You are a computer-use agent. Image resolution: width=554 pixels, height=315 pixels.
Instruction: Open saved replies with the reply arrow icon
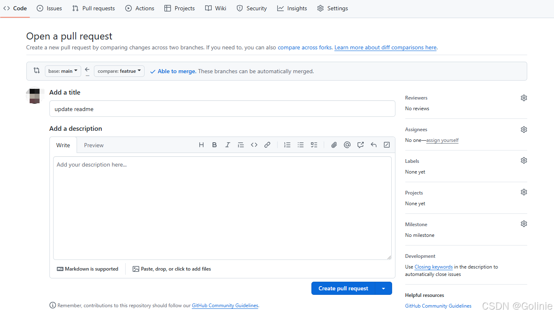pos(374,145)
